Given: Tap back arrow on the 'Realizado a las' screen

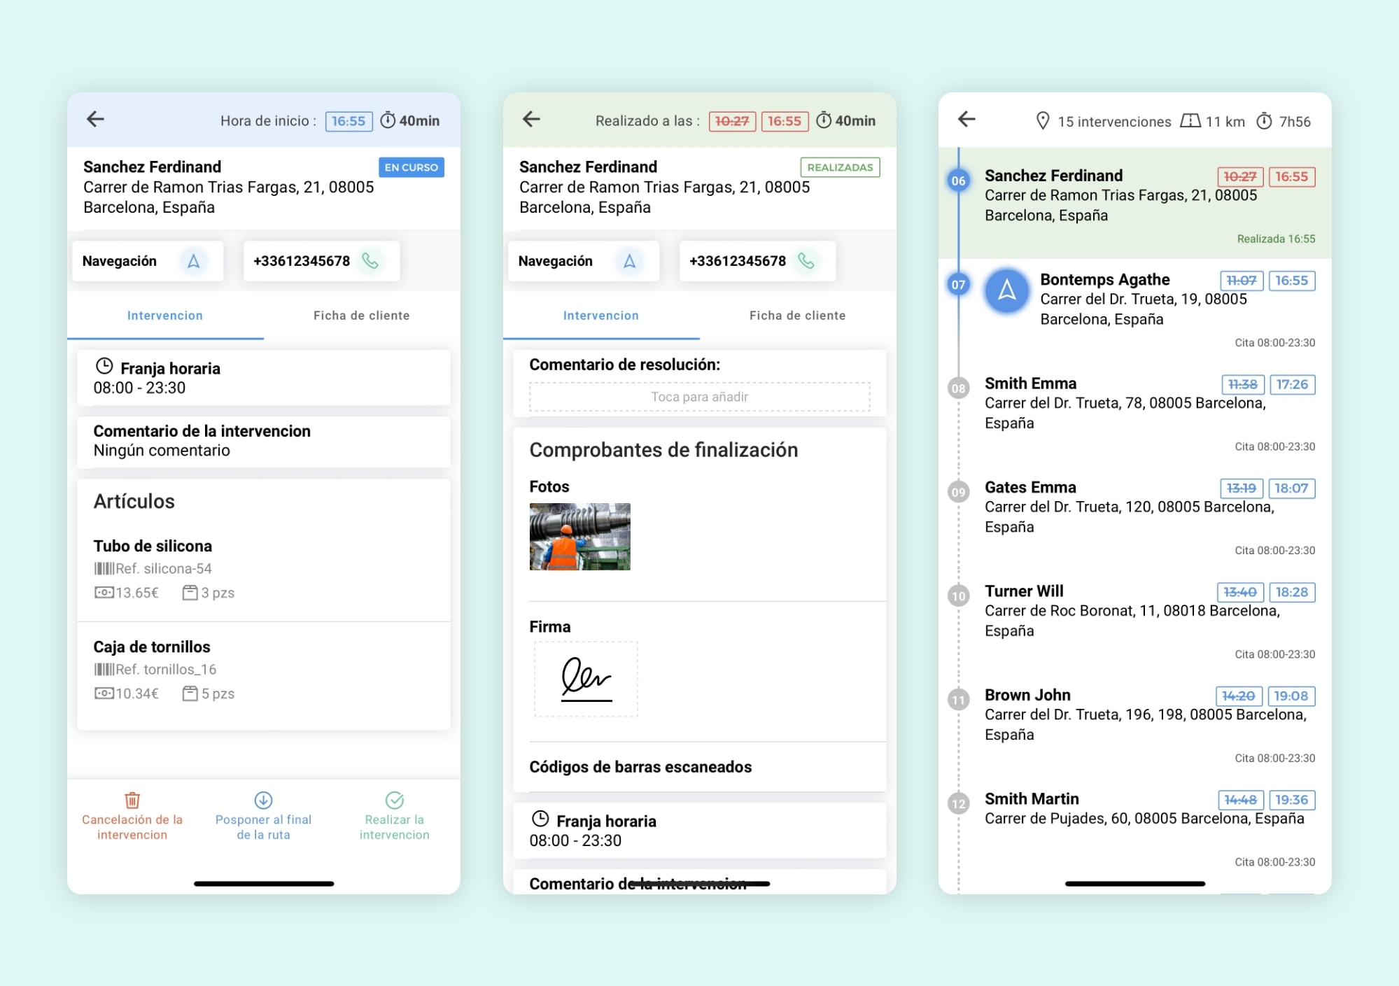Looking at the screenshot, I should tap(531, 119).
